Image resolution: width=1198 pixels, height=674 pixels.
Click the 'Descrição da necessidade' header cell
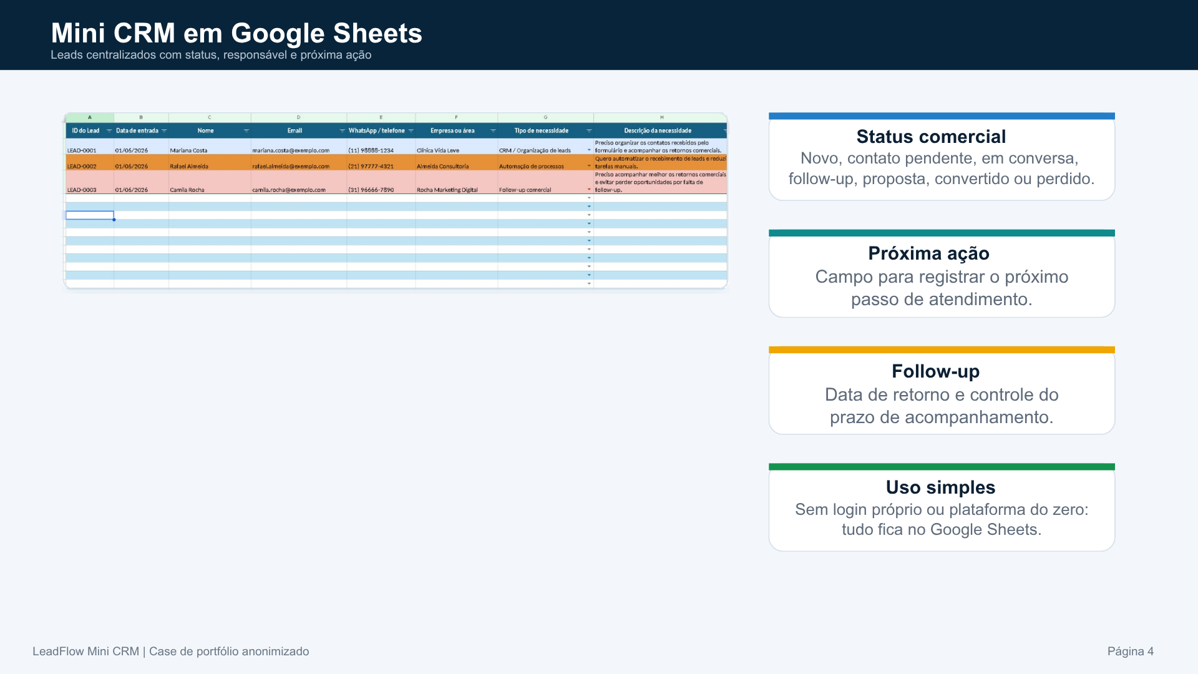(x=661, y=130)
